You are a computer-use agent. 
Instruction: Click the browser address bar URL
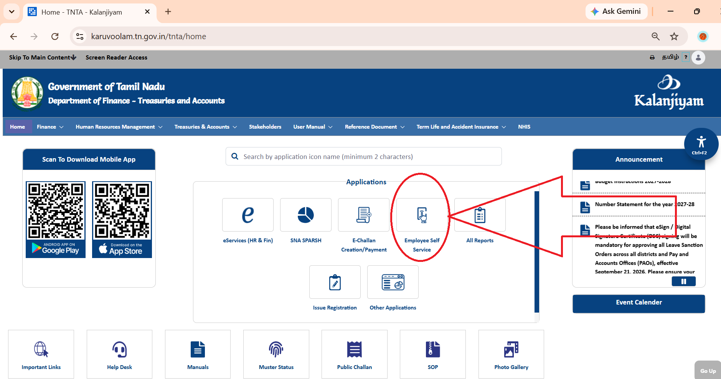click(148, 36)
